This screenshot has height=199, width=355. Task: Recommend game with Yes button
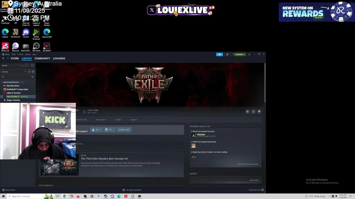click(96, 130)
